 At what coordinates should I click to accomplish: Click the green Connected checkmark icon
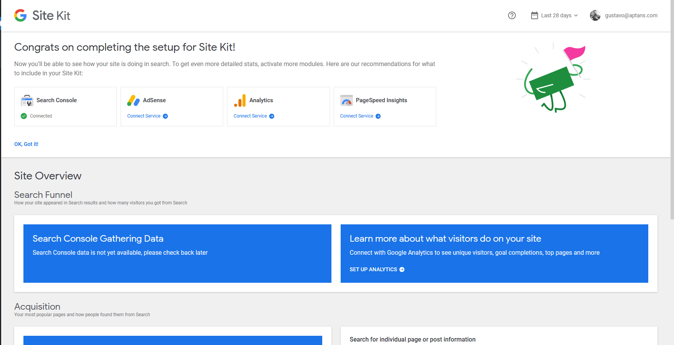[24, 116]
